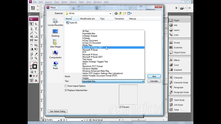Go to Desktop location
The image size is (221, 124).
55,33
